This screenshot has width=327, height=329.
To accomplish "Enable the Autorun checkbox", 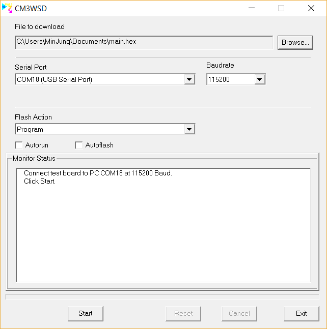I will pos(19,145).
